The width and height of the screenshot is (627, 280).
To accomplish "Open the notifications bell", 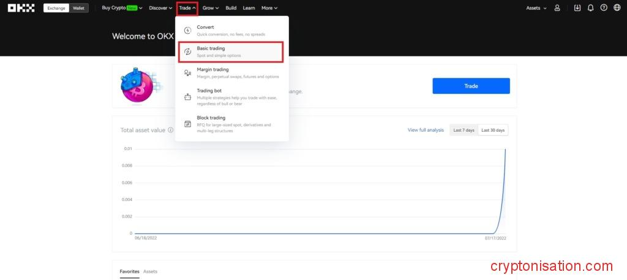I will coord(591,8).
